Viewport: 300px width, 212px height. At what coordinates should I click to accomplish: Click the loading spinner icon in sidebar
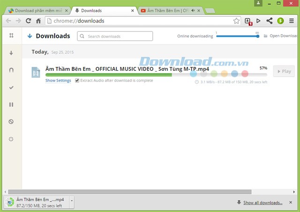(x=11, y=139)
